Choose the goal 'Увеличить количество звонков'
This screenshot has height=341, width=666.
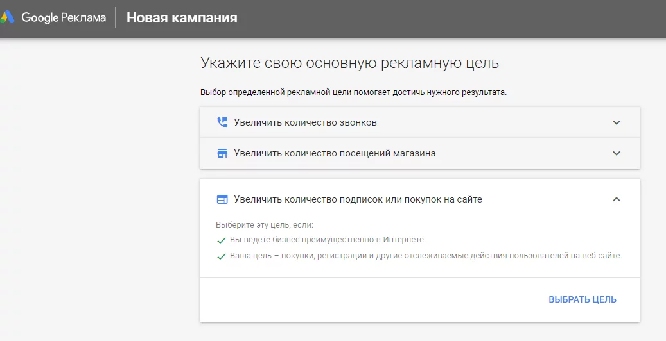pyautogui.click(x=419, y=122)
